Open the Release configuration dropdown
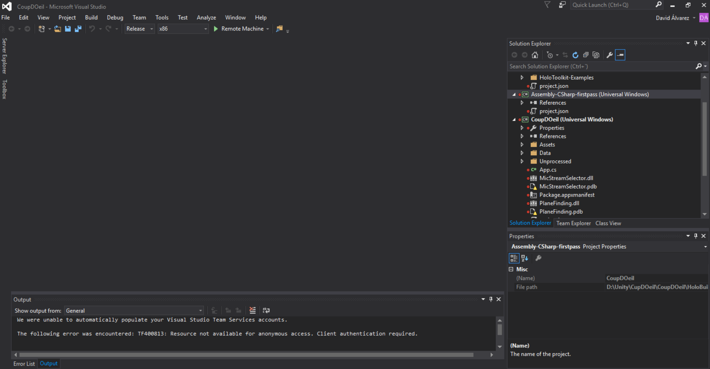The height and width of the screenshot is (369, 710). coord(140,29)
